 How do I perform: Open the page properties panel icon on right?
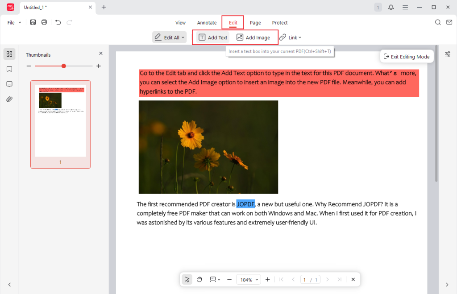[x=447, y=54]
